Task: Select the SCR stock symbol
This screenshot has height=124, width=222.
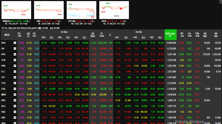Action: click(3, 60)
